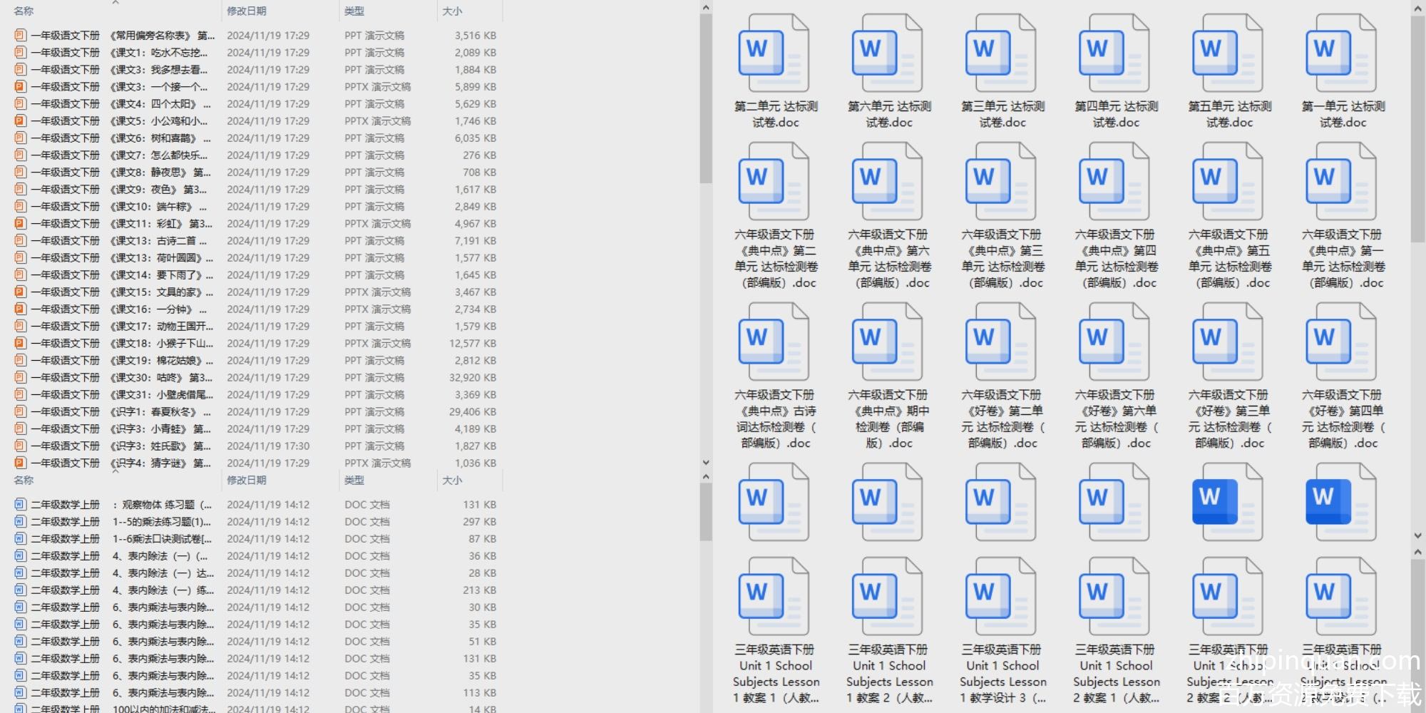
Task: Select 《好卷》第六单元 达标检测卷 Word icon
Action: point(1114,342)
